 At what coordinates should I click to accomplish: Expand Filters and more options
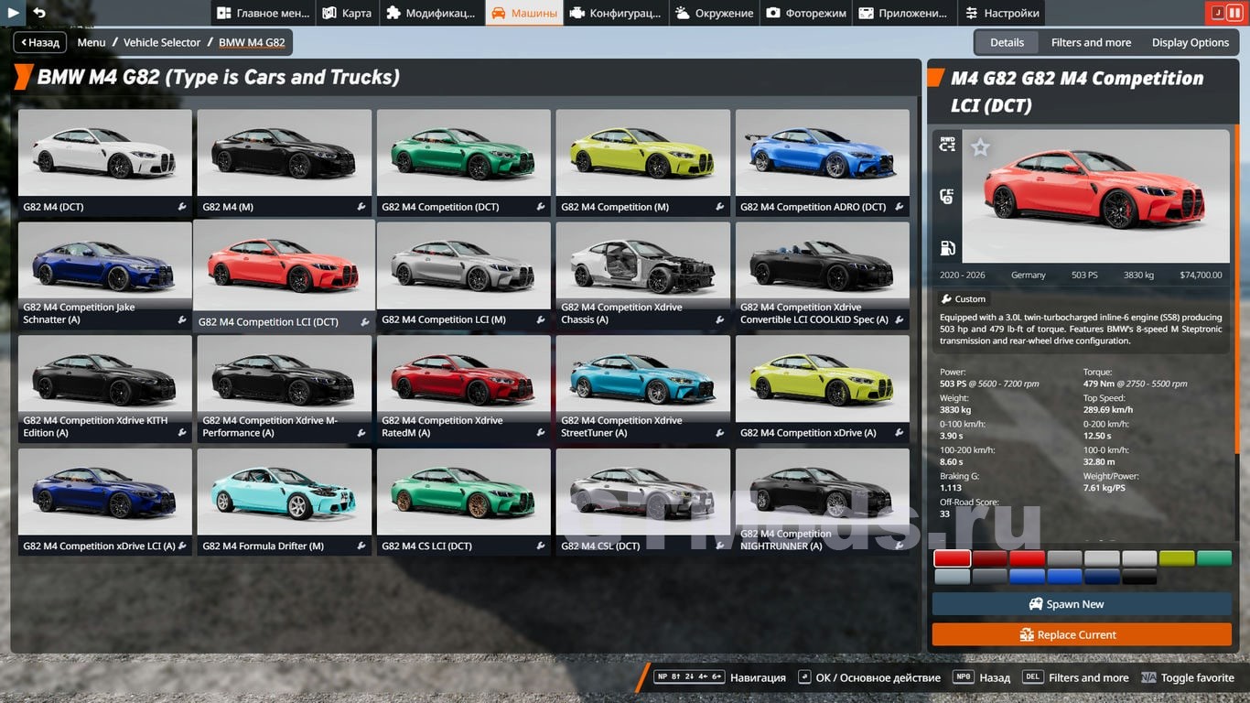pyautogui.click(x=1091, y=42)
